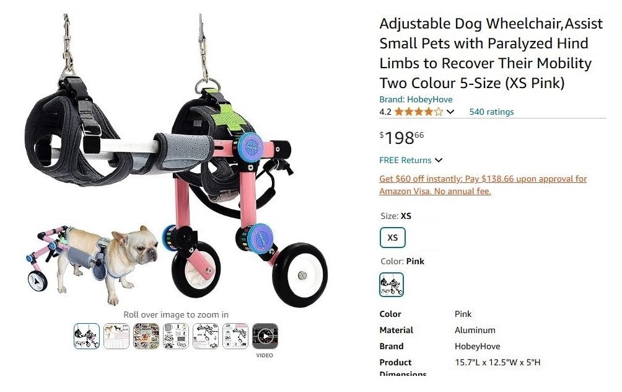Viewport: 622px width, 392px height.
Task: Choose the Pink color swatch
Action: click(x=391, y=284)
